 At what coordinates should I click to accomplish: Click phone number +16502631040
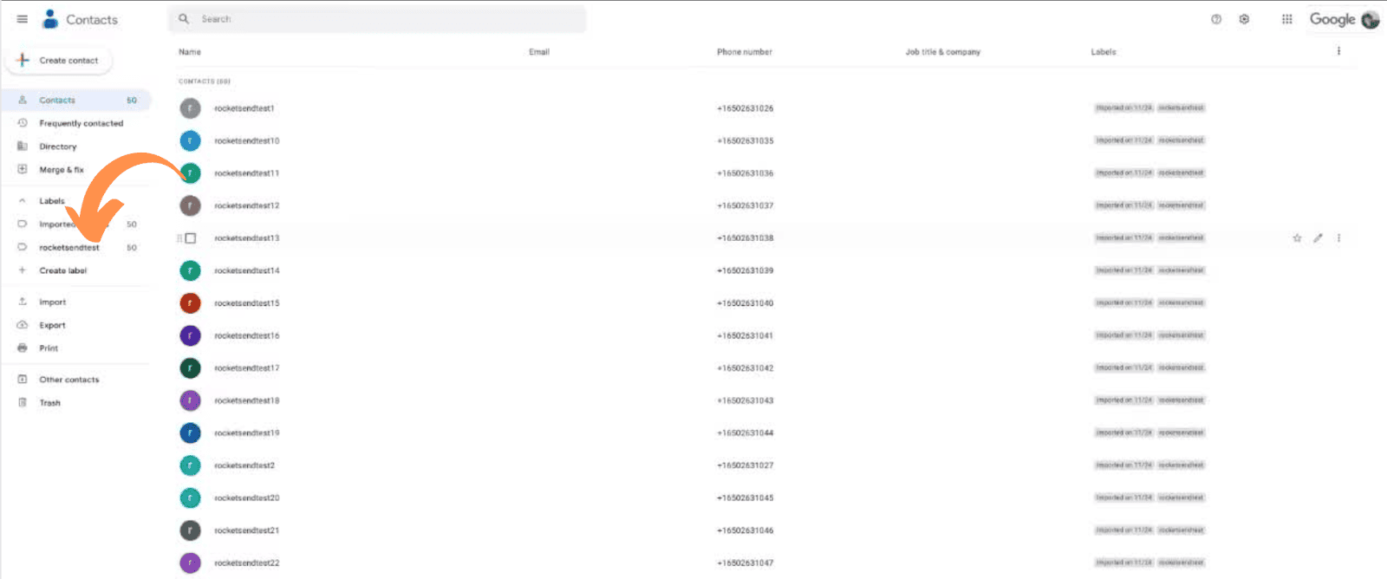tap(746, 303)
